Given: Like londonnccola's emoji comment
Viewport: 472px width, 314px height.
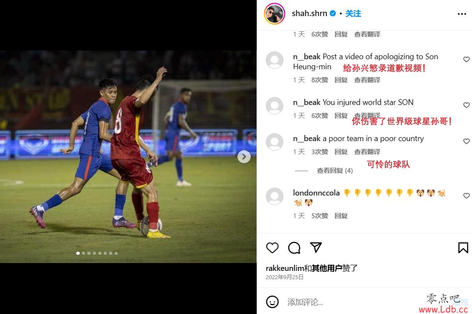Looking at the screenshot, I should 466,196.
